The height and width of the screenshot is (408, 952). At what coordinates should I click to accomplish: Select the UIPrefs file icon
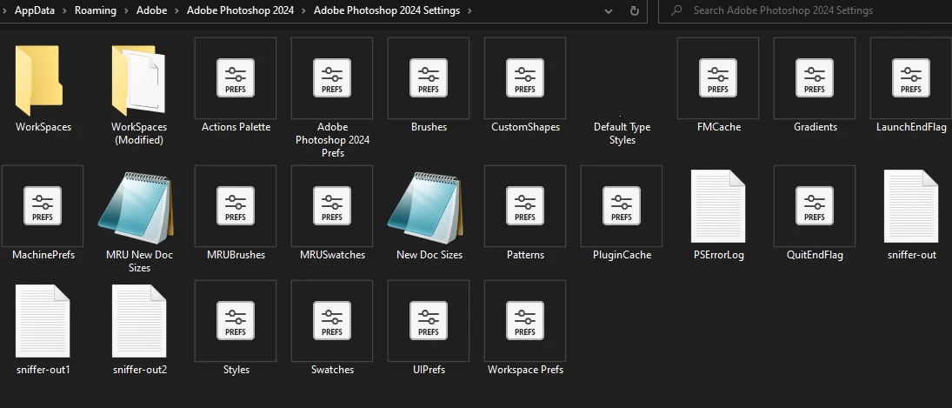(429, 321)
